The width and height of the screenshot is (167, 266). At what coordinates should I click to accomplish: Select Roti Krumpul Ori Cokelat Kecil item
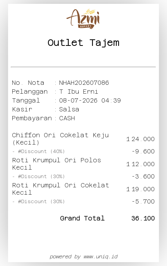tap(60, 189)
